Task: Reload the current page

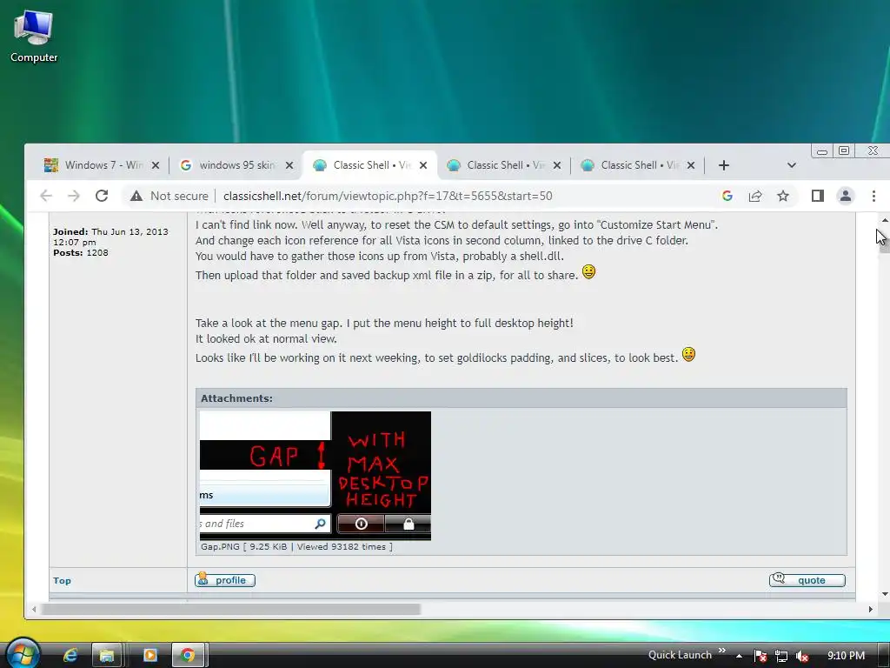Action: (102, 196)
